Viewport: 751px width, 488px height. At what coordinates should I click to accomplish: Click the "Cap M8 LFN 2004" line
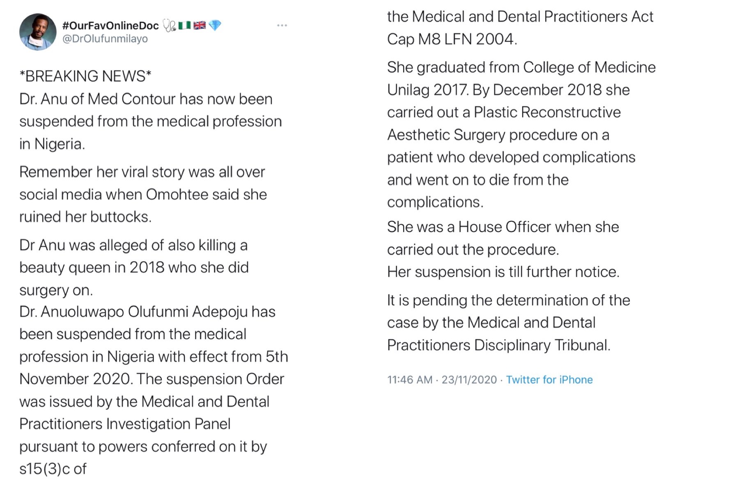[452, 39]
